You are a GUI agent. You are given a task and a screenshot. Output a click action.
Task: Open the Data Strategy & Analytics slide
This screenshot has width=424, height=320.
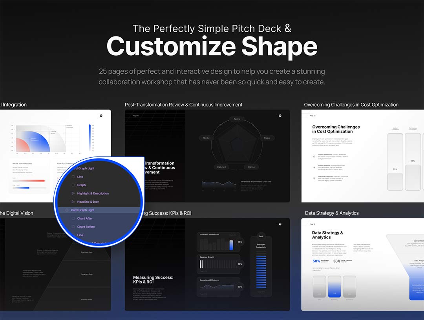362,264
